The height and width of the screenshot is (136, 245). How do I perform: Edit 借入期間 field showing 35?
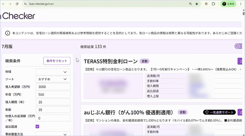tap(53, 102)
